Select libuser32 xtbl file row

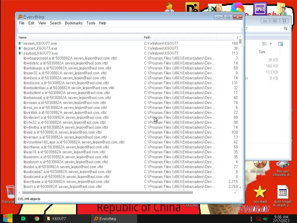pyautogui.click(x=128, y=73)
